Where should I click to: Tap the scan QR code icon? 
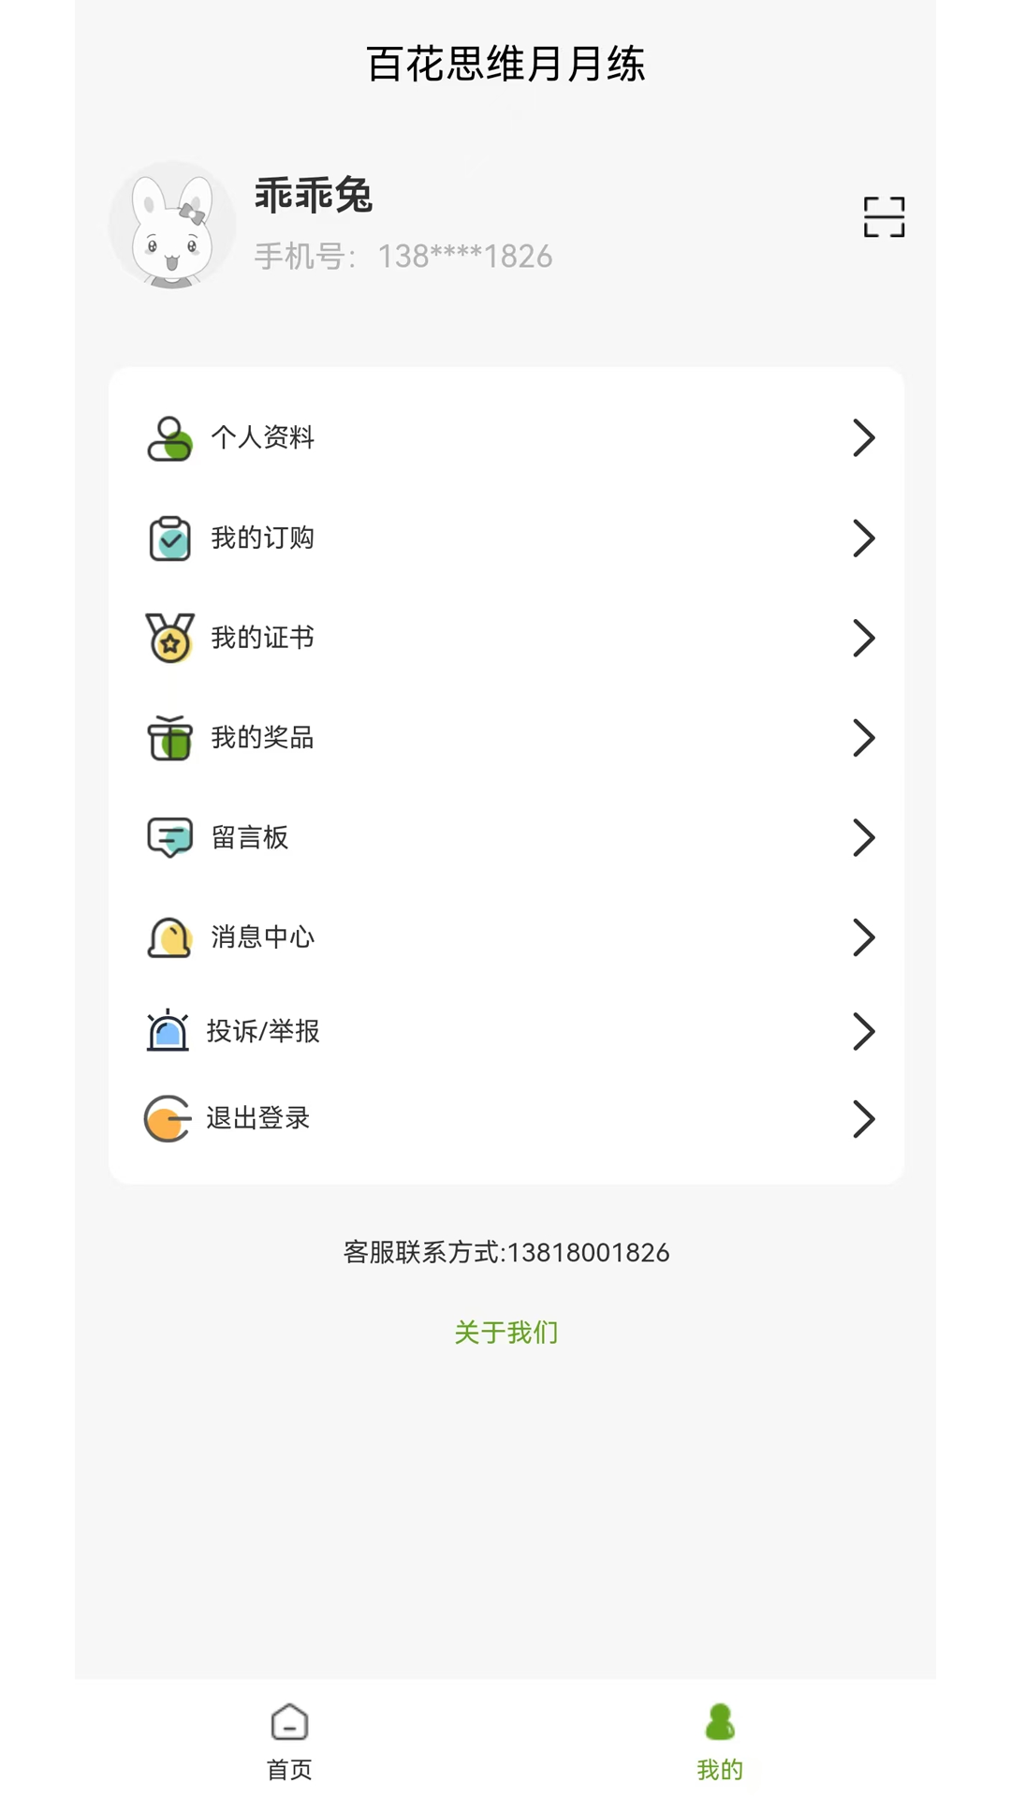884,217
